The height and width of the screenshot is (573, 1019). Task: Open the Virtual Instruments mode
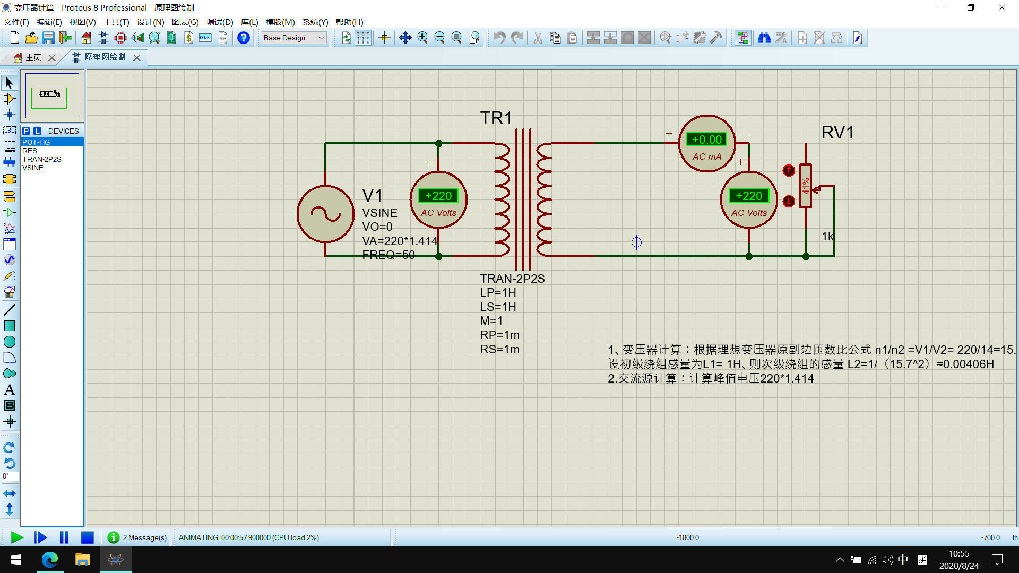(9, 292)
